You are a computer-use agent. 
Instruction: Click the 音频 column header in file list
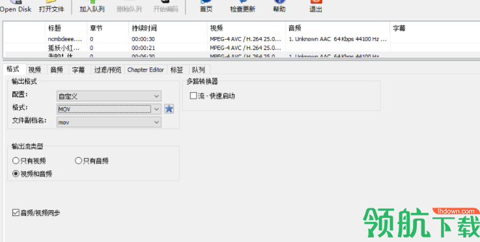tap(337, 28)
